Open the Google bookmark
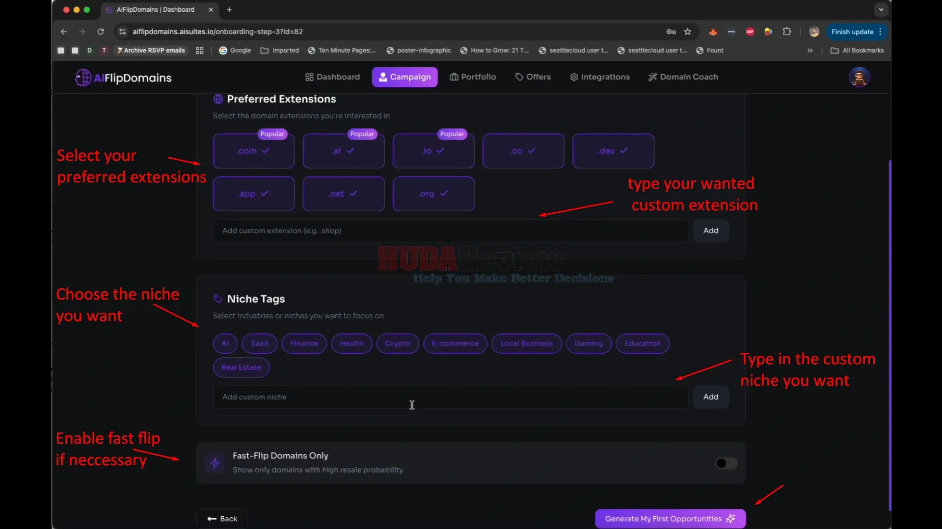 coord(235,50)
